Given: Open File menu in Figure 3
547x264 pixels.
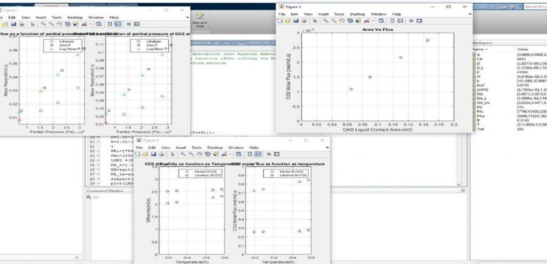Looking at the screenshot, I should tap(282, 14).
